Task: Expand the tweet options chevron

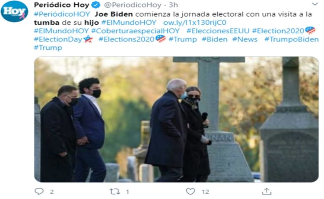Action: tap(314, 4)
